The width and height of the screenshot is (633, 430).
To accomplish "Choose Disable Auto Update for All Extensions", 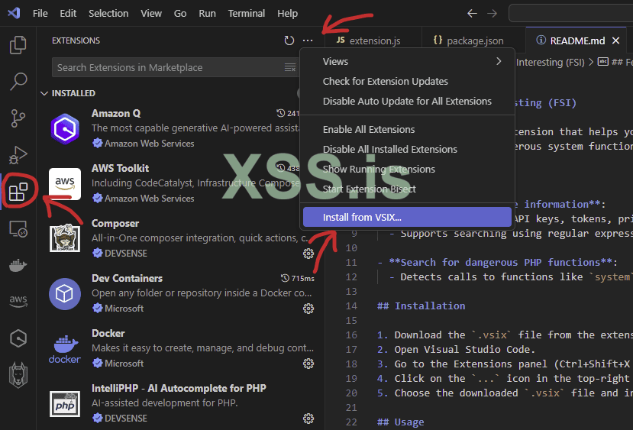I will pyautogui.click(x=407, y=101).
